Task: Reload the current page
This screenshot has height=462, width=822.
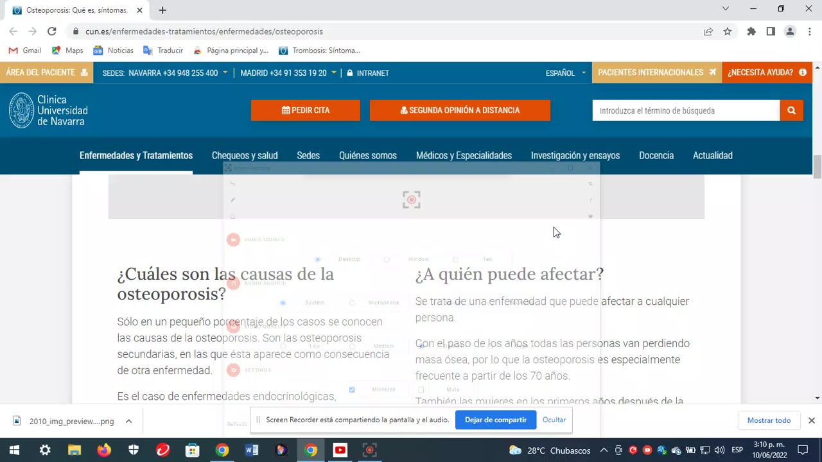Action: tap(52, 31)
